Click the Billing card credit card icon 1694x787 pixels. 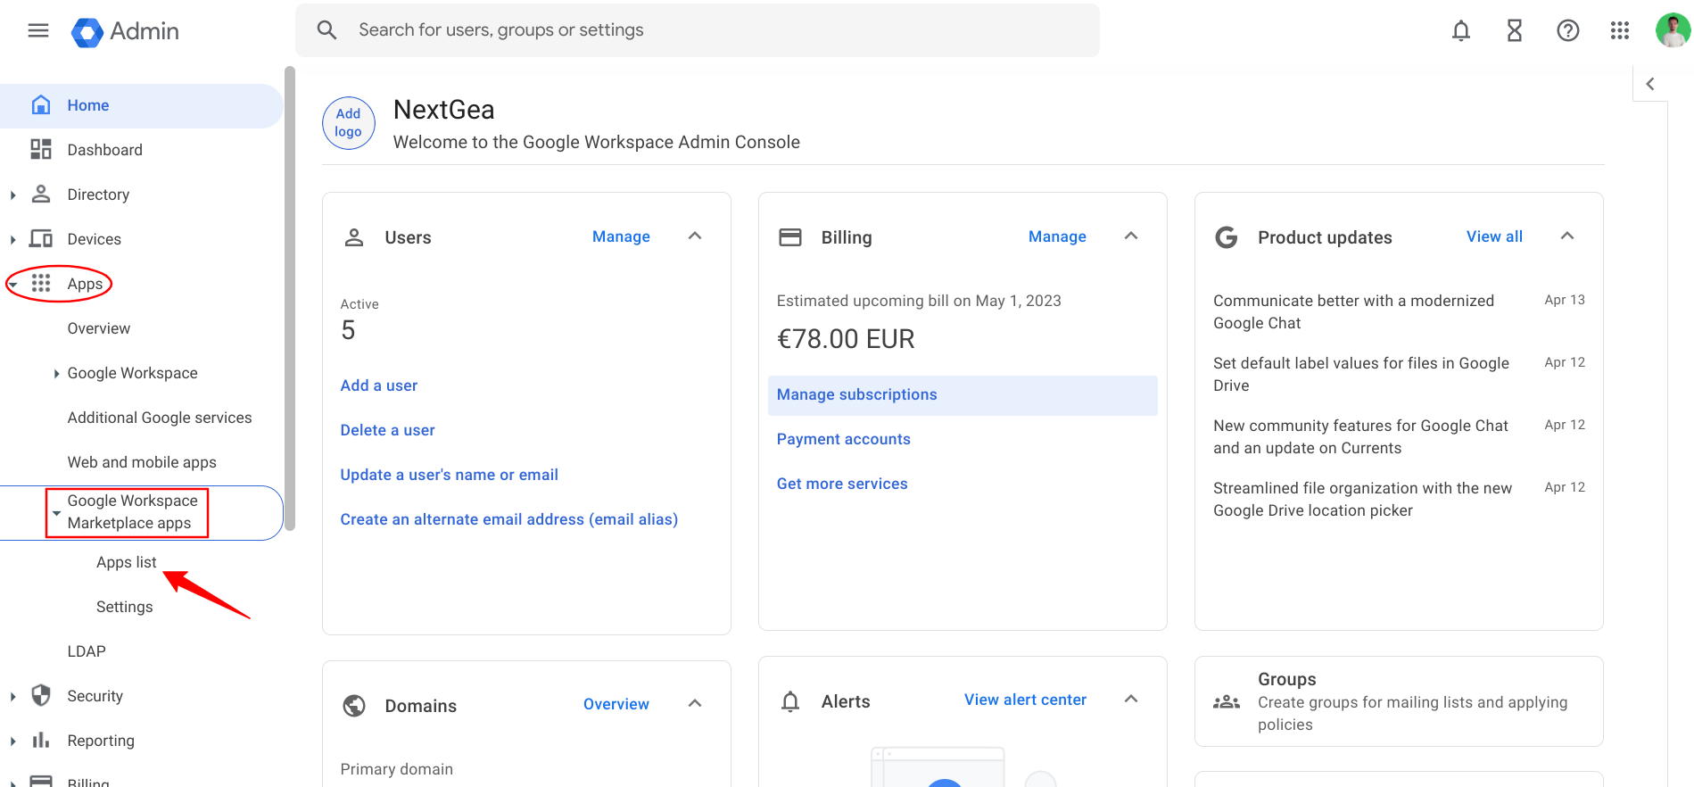coord(790,237)
